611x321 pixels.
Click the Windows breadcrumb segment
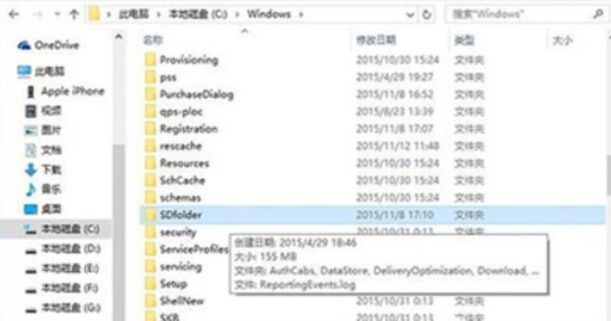tap(269, 14)
